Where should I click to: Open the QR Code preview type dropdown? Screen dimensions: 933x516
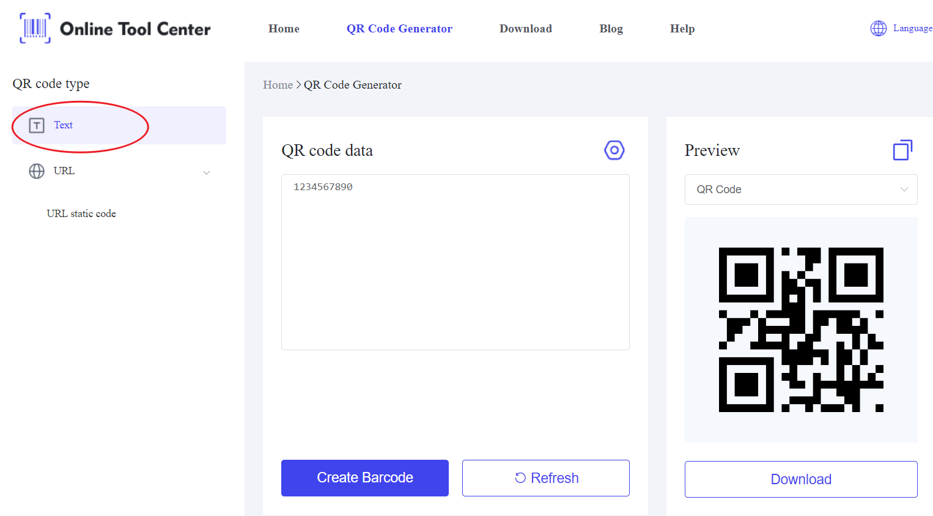point(801,190)
